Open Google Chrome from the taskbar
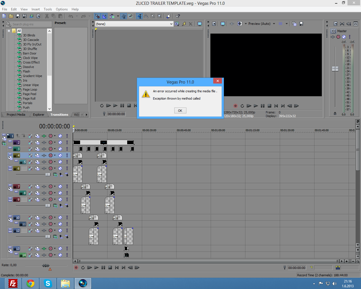Image resolution: width=361 pixels, height=289 pixels. coord(30,283)
